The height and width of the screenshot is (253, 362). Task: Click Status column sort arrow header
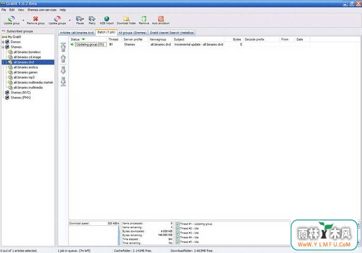tap(83, 39)
